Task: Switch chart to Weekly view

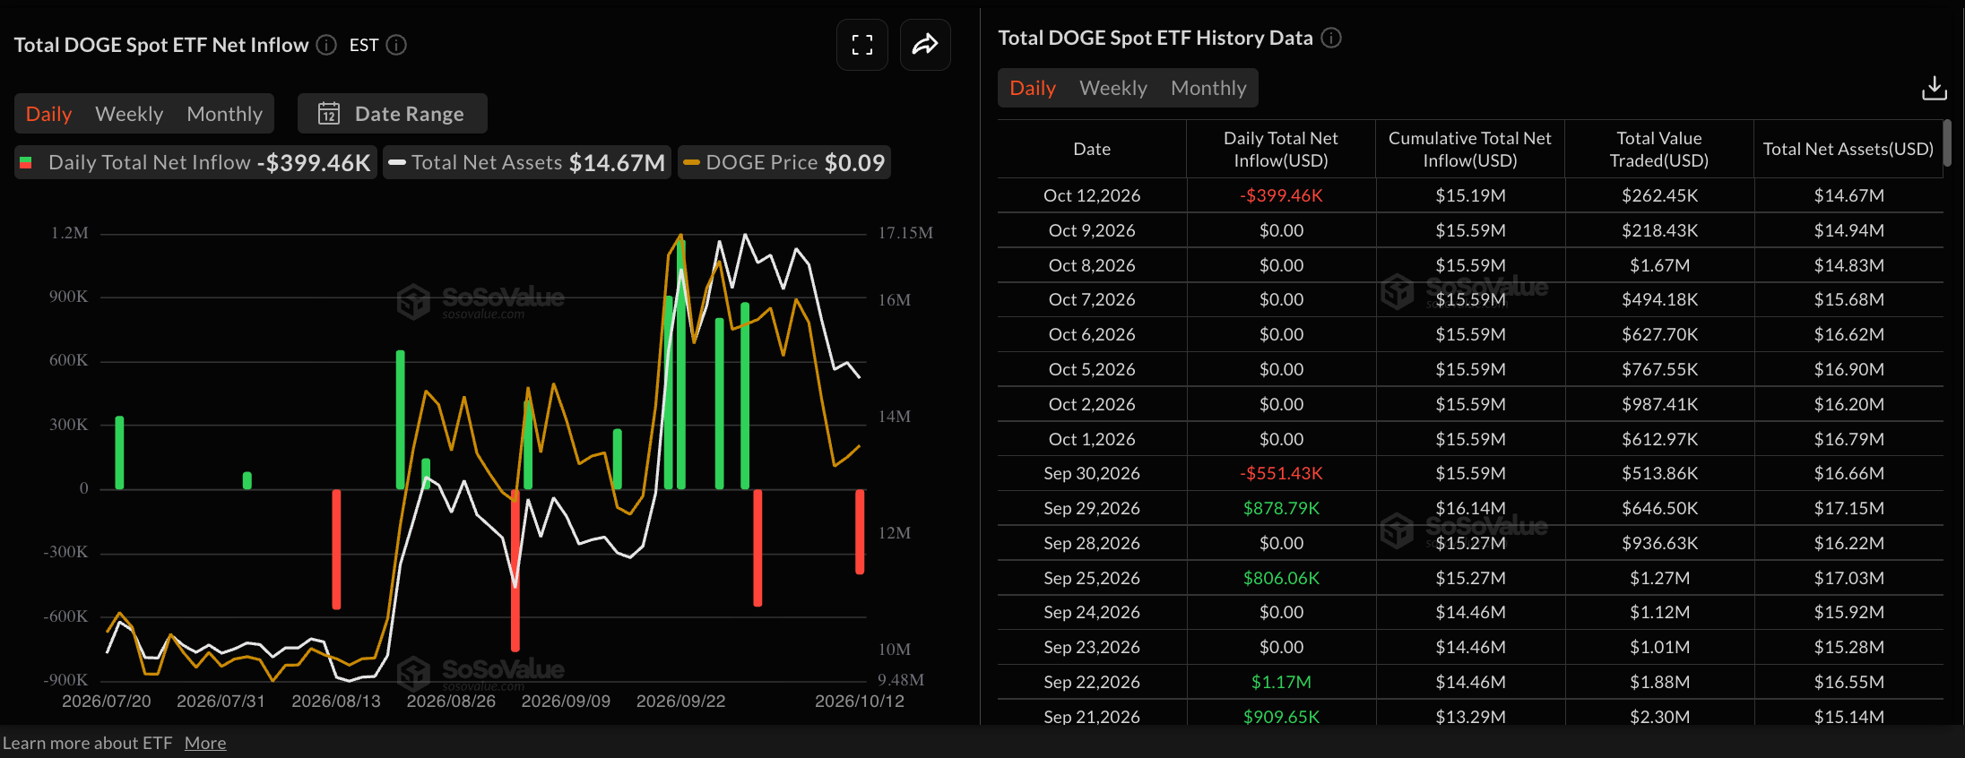Action: [x=129, y=114]
